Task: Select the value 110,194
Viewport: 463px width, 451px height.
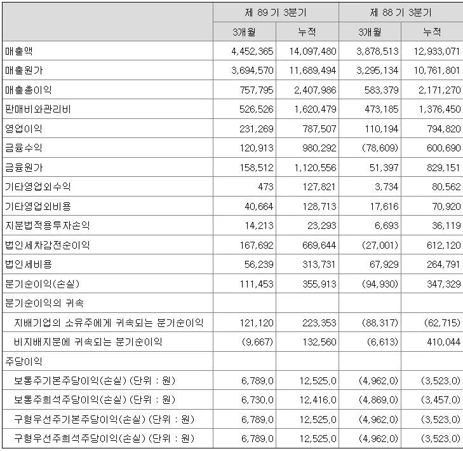Action: pos(382,128)
